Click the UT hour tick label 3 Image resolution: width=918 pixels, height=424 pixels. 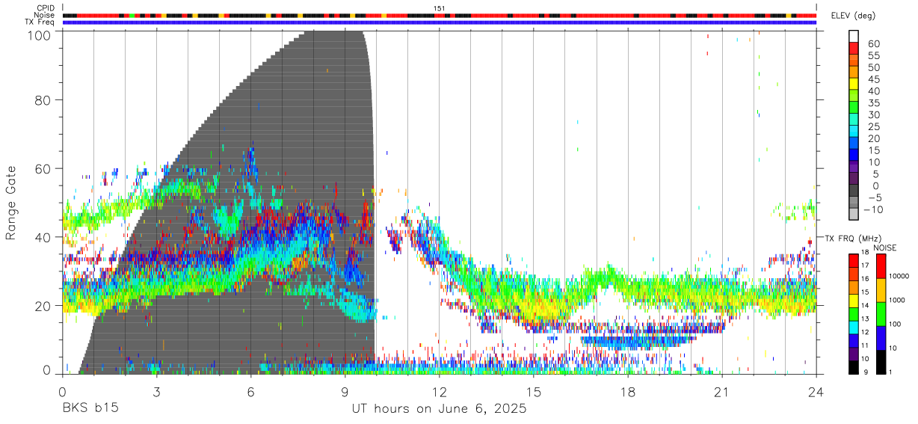pyautogui.click(x=157, y=390)
